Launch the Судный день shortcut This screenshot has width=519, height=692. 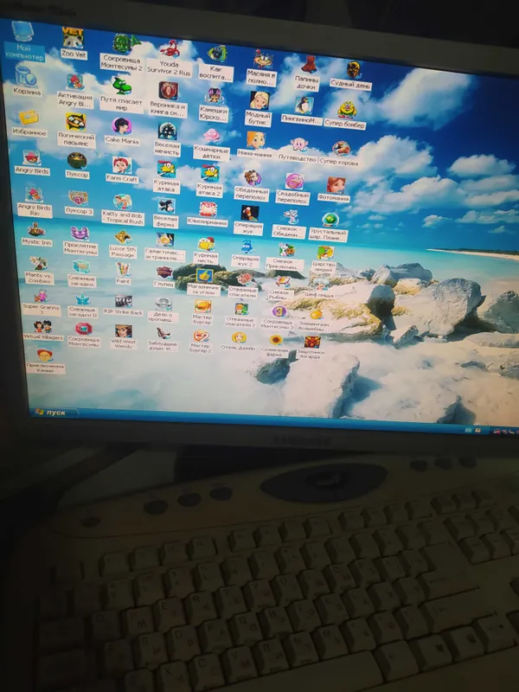click(x=351, y=76)
